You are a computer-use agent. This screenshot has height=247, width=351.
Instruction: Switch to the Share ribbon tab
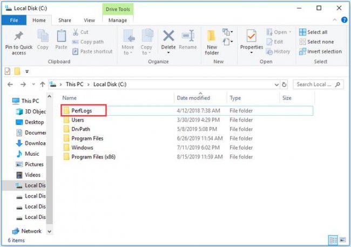[65, 20]
